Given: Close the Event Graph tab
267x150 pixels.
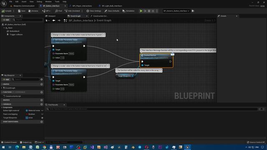Looking at the screenshot, I should click(87, 16).
